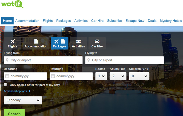Tick "I only need a hotel" checkbox
The width and height of the screenshot is (183, 116).
tap(5, 84)
